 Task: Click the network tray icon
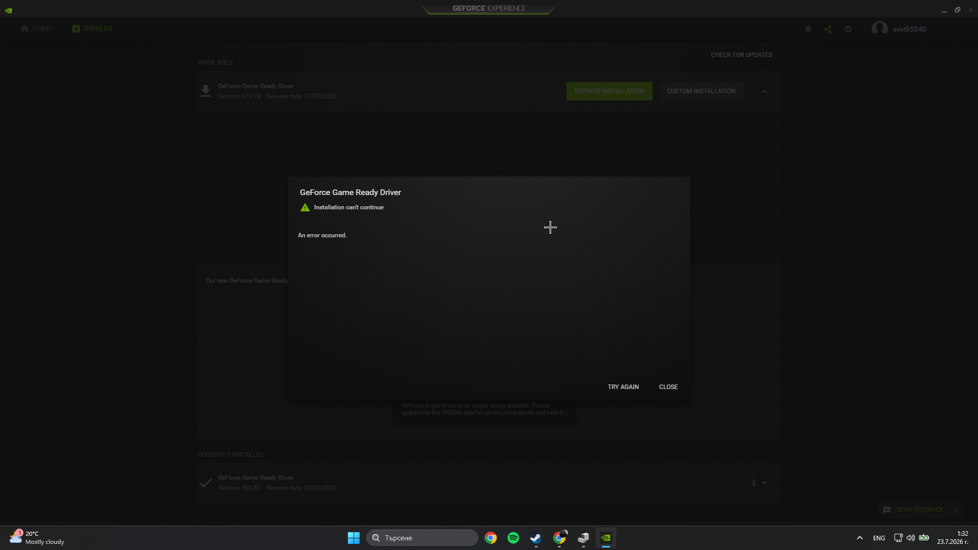click(x=898, y=538)
